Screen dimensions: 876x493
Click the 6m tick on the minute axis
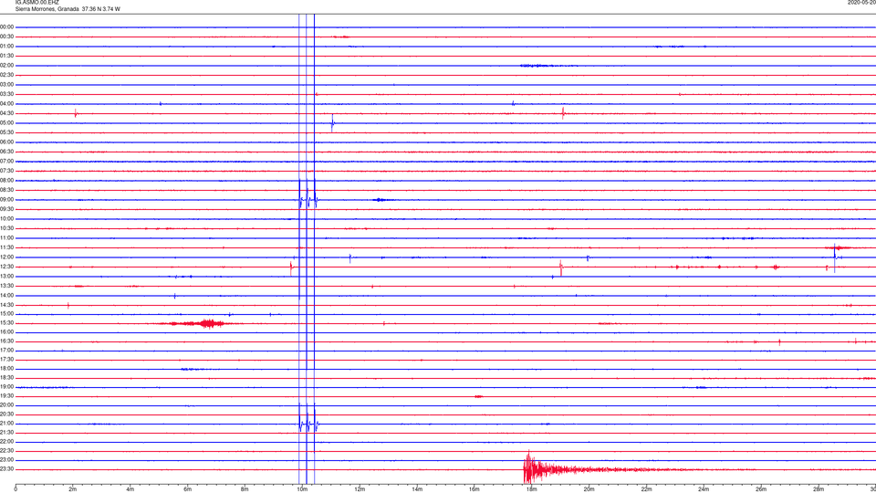187,489
